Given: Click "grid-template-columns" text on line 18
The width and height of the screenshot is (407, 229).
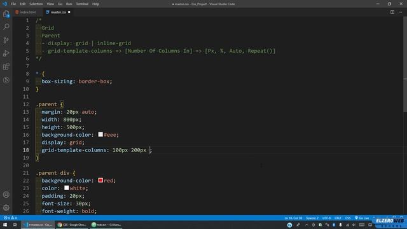Looking at the screenshot, I should point(74,150).
